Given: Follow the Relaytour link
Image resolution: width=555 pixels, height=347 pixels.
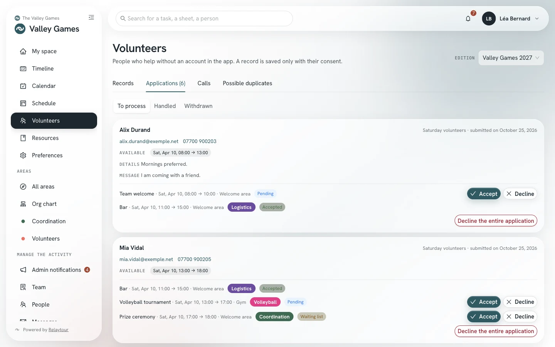Looking at the screenshot, I should click(x=59, y=330).
